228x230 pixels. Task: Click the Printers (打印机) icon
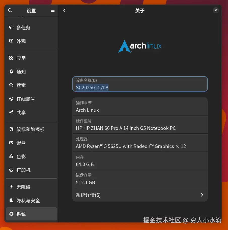click(x=11, y=170)
